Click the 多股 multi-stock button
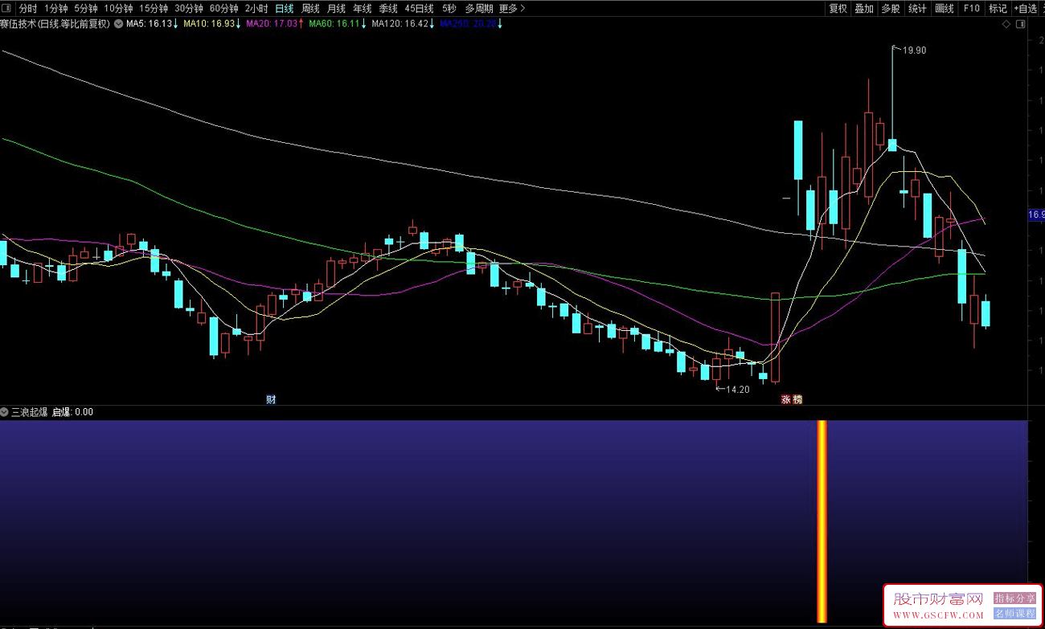 coord(890,8)
